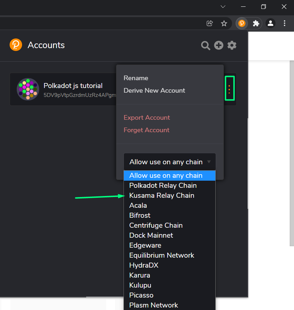Viewport: 294px width, 310px height.
Task: Open Chrome's three-dot browser menu
Action: (x=284, y=23)
